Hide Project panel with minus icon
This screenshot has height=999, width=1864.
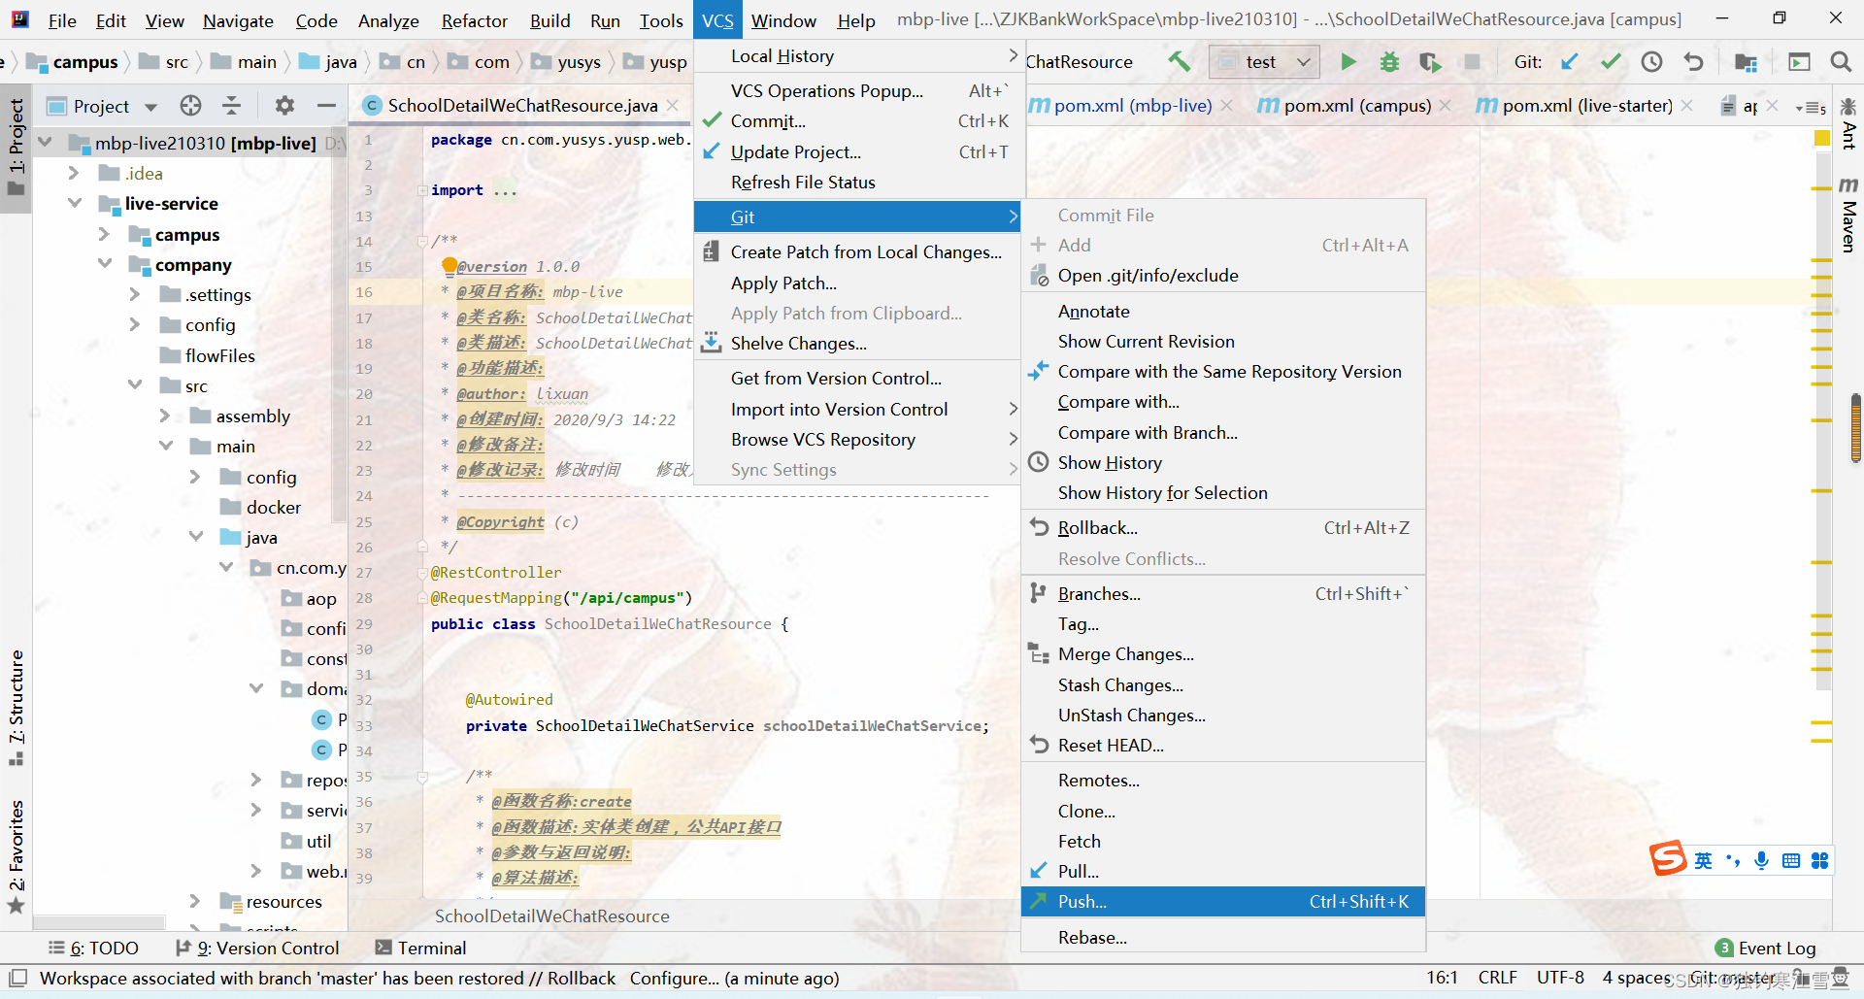click(x=326, y=105)
